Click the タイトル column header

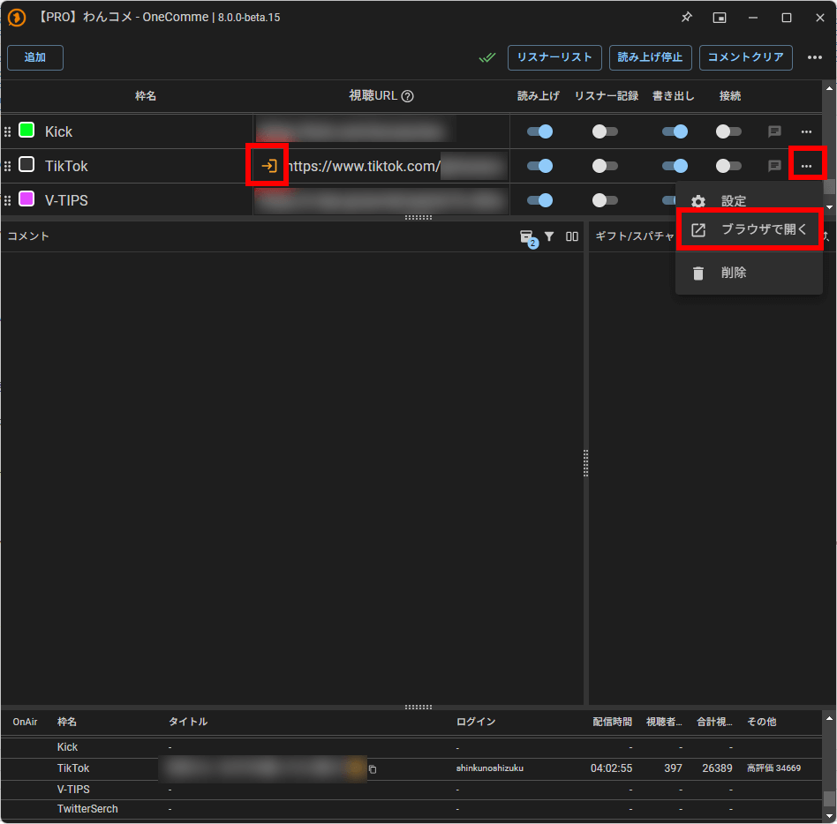point(188,723)
